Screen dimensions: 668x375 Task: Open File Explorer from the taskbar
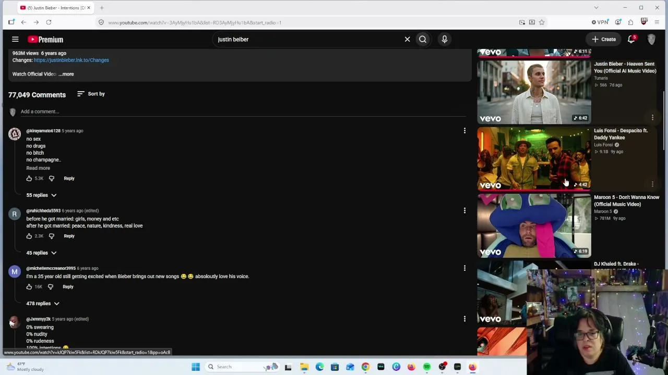[304, 367]
